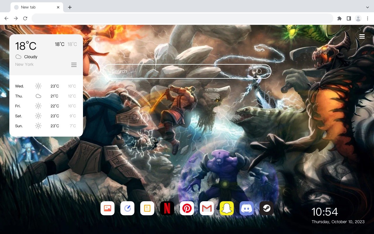Click Friday's sunny forecast icon
Image resolution: width=374 pixels, height=234 pixels.
[x=38, y=106]
